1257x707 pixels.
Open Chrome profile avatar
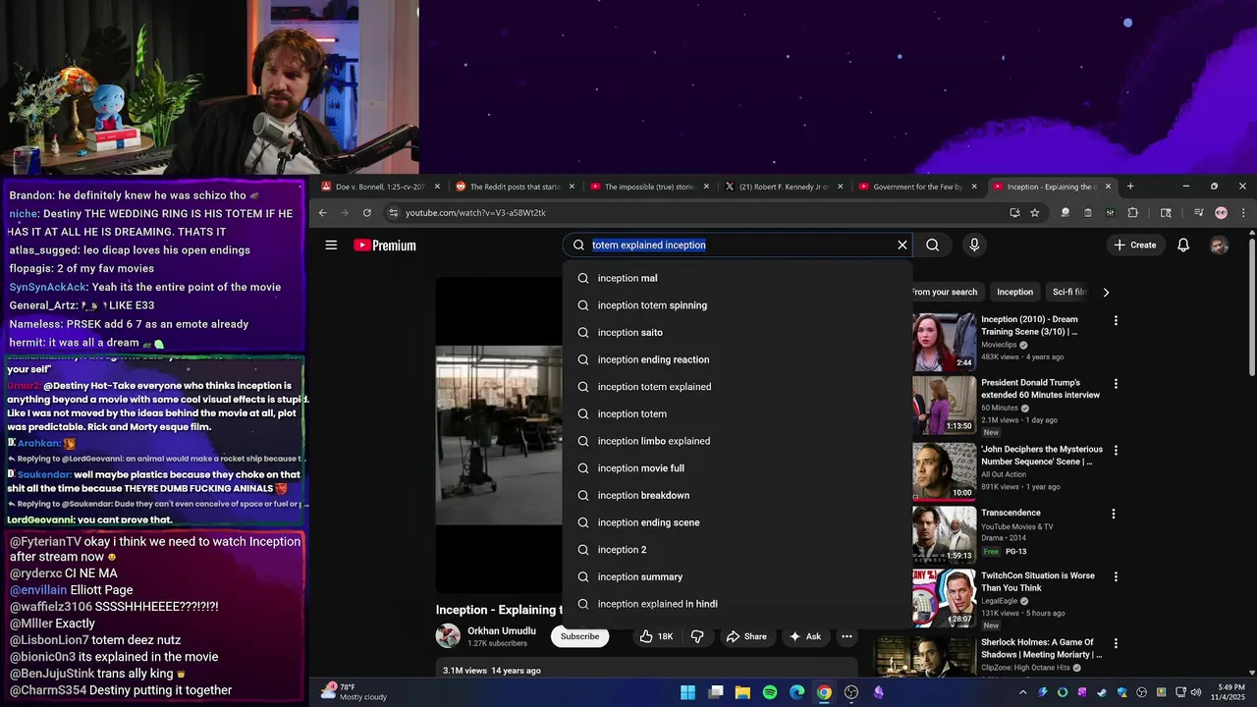1221,213
